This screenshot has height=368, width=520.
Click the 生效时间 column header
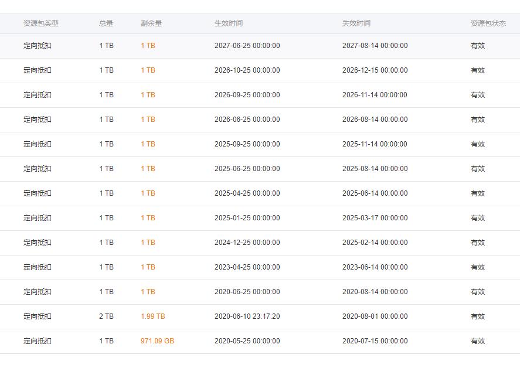point(229,23)
